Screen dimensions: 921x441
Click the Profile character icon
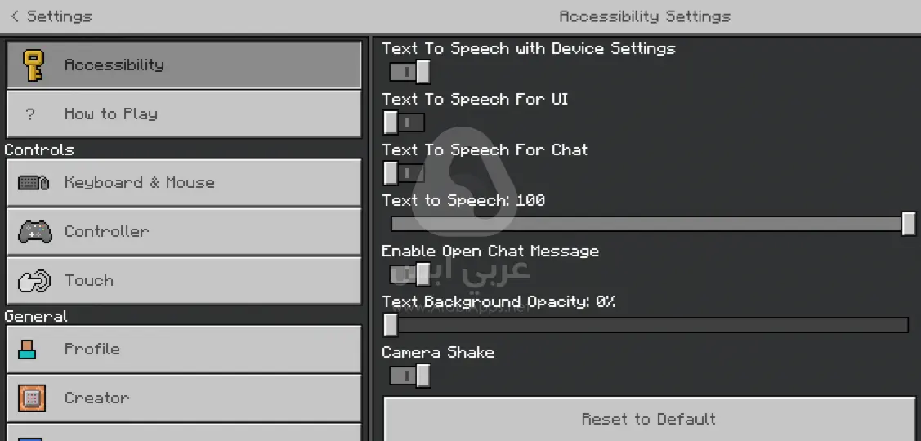click(x=28, y=350)
